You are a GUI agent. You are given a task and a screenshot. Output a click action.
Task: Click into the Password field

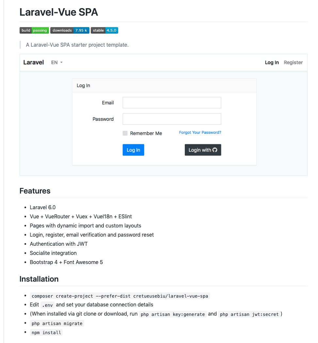172,119
